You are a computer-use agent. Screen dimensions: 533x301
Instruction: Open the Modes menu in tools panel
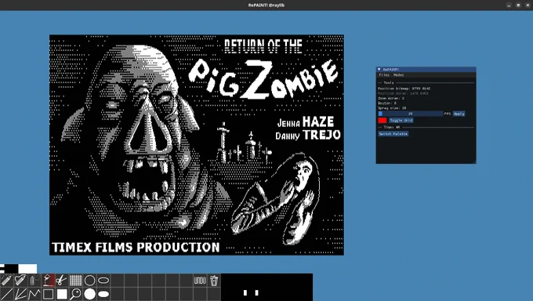tap(398, 74)
